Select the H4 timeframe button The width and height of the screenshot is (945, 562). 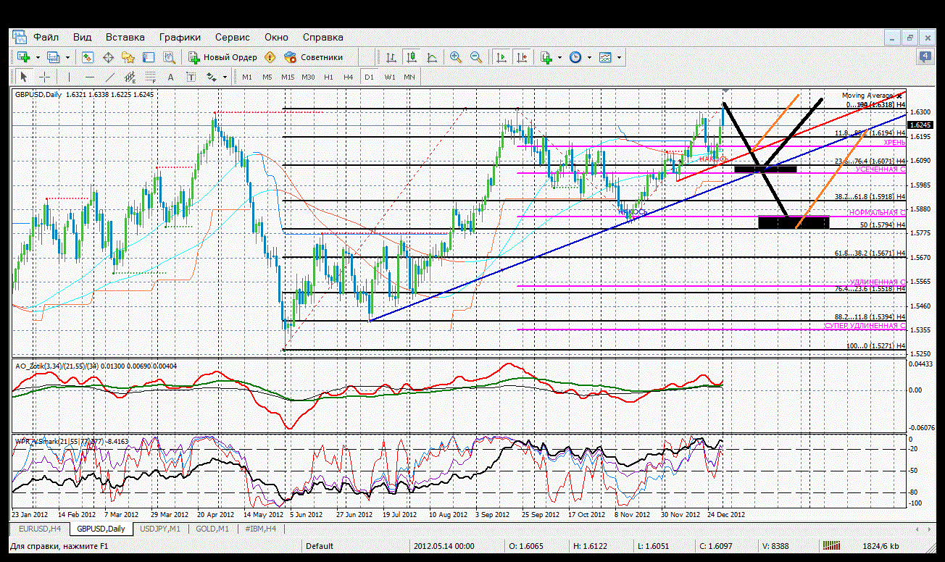click(x=349, y=77)
